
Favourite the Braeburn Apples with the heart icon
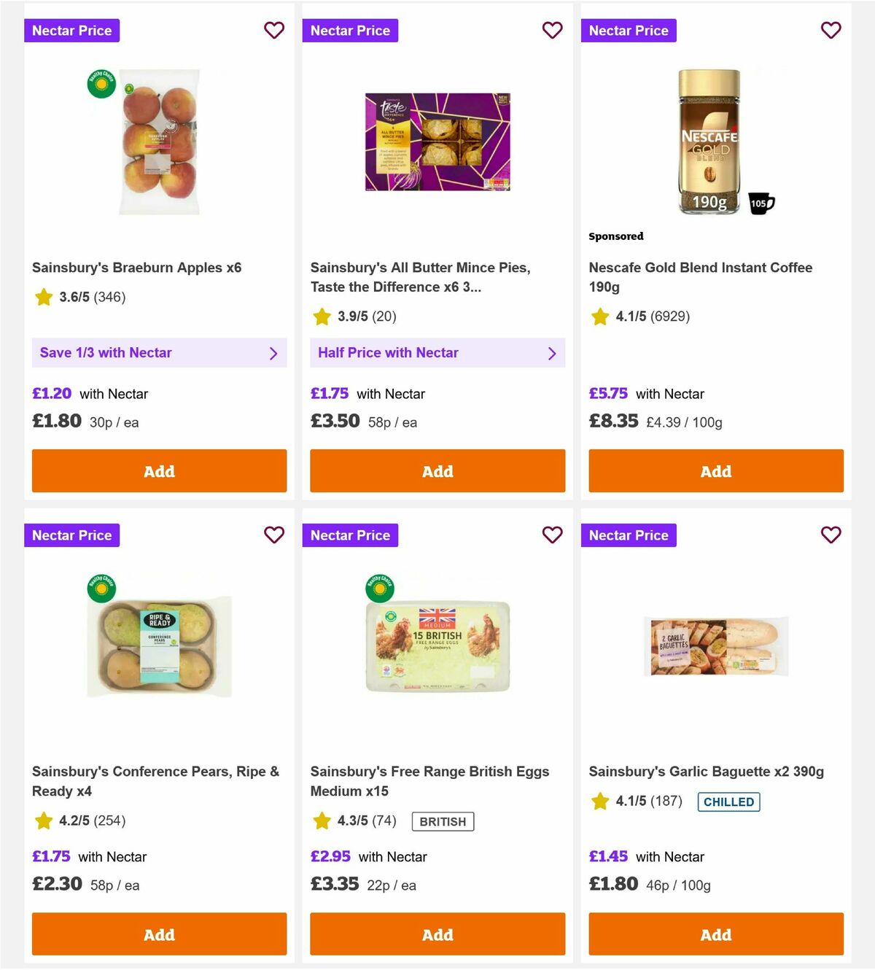coord(274,31)
